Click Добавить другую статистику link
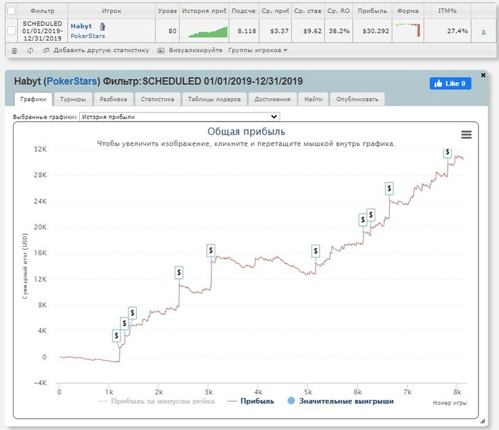Image resolution: width=499 pixels, height=430 pixels. [x=101, y=51]
